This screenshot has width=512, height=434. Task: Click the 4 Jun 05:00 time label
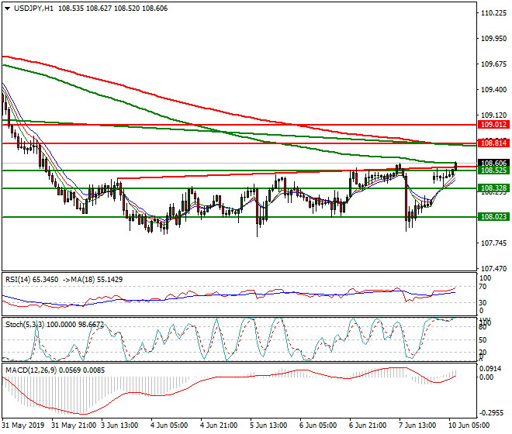(x=169, y=425)
